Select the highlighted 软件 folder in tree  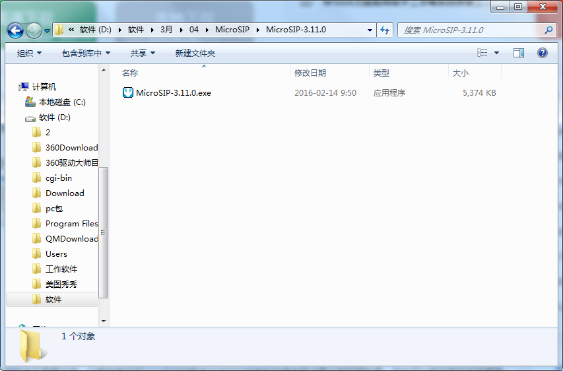[x=53, y=300]
